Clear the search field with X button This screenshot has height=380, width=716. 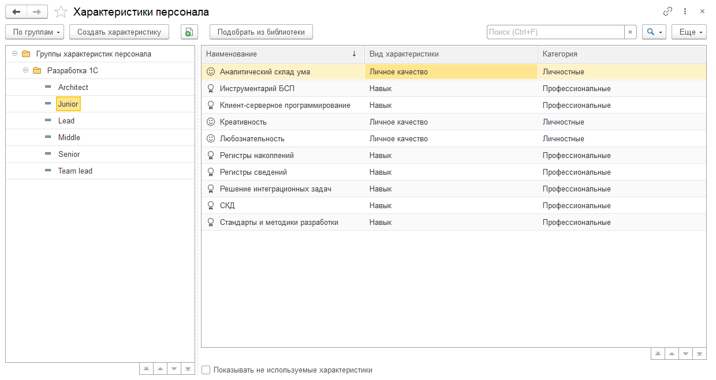click(630, 32)
